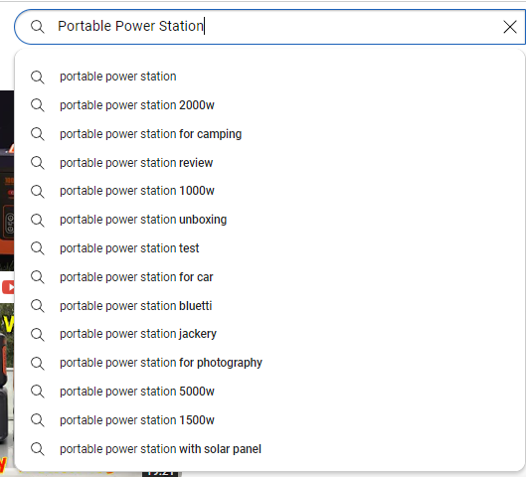Viewport: 526px width, 477px height.
Task: Select 'portable power station jackery' suggestion
Action: pyautogui.click(x=269, y=334)
